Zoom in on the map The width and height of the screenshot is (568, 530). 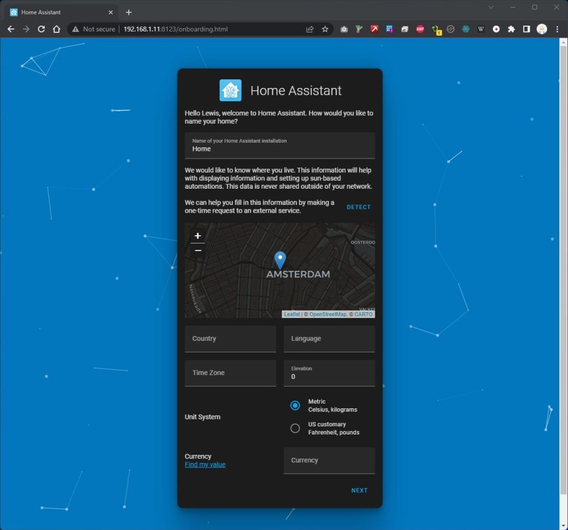[x=198, y=236]
